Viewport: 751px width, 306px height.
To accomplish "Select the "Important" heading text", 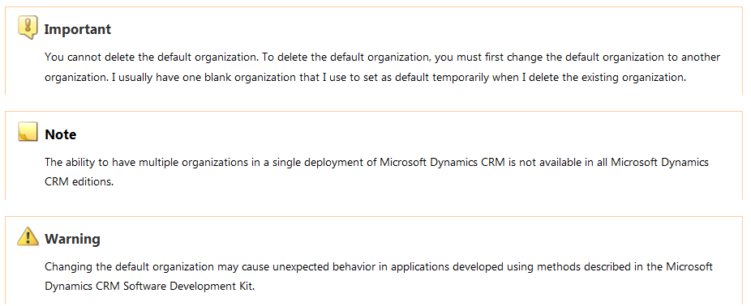I will pyautogui.click(x=78, y=30).
